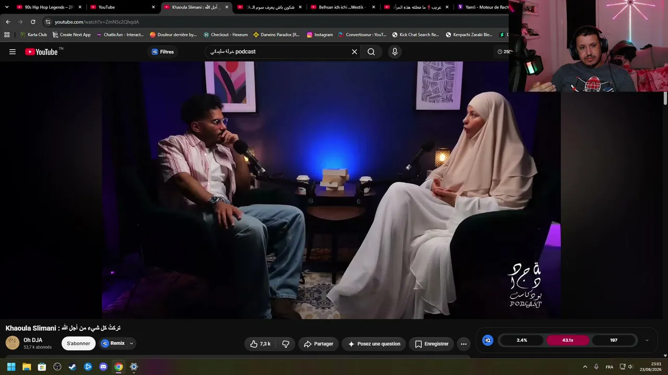Clear the YouTube search text
Image resolution: width=668 pixels, height=375 pixels.
click(354, 52)
